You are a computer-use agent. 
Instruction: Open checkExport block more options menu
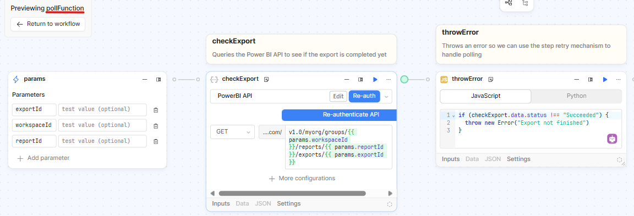click(x=389, y=80)
